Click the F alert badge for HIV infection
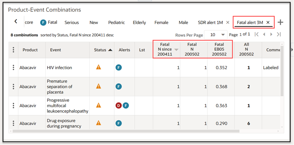Screen dimensions: 294x145 point(118,67)
